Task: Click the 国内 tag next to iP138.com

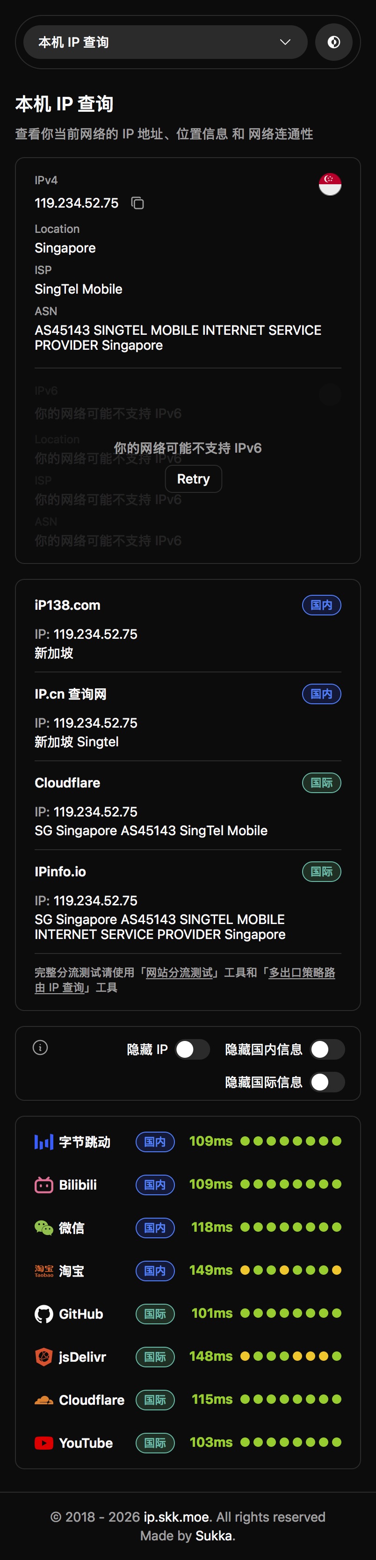Action: [x=321, y=605]
